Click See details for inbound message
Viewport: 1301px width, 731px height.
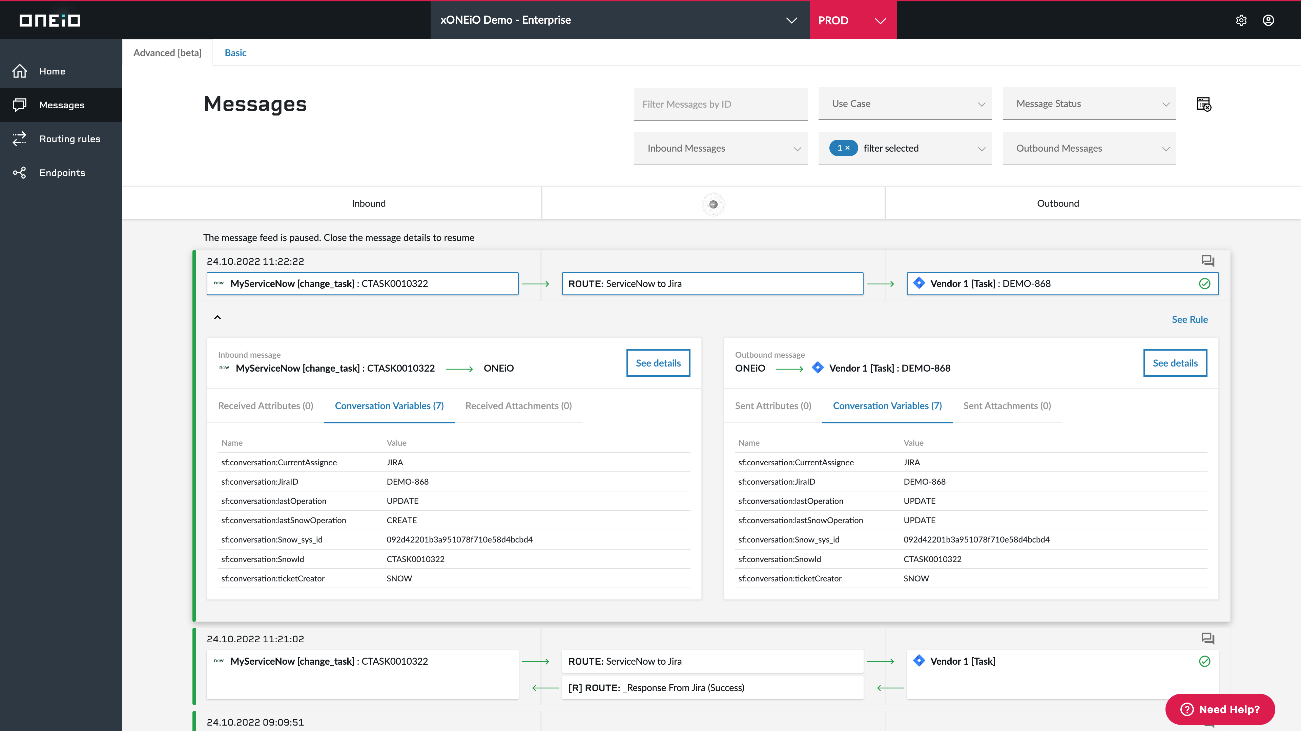(x=658, y=363)
